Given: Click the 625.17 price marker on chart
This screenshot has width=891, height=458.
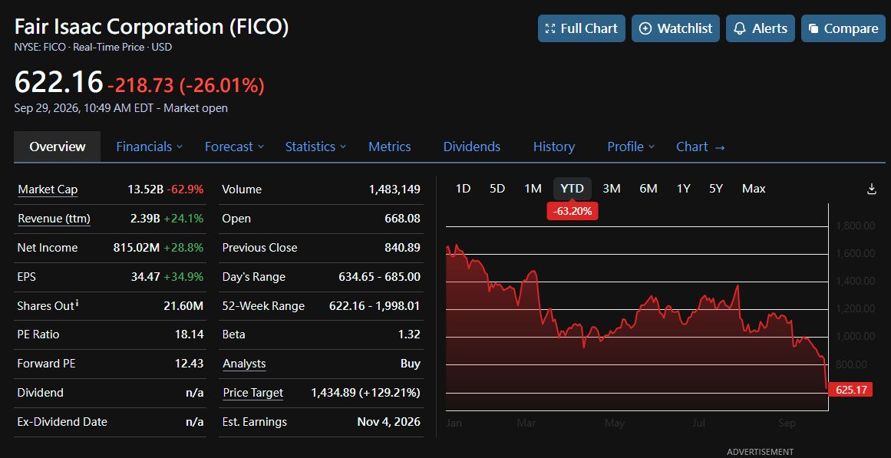Looking at the screenshot, I should click(x=850, y=390).
